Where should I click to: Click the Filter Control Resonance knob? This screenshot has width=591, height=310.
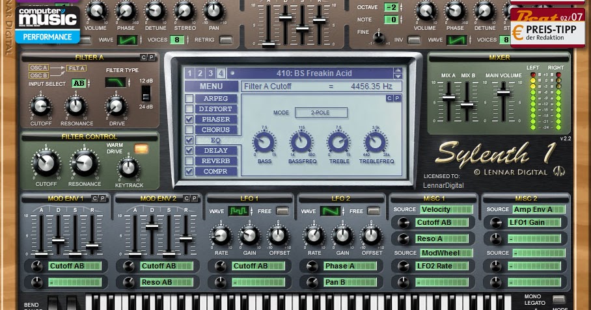pos(85,164)
